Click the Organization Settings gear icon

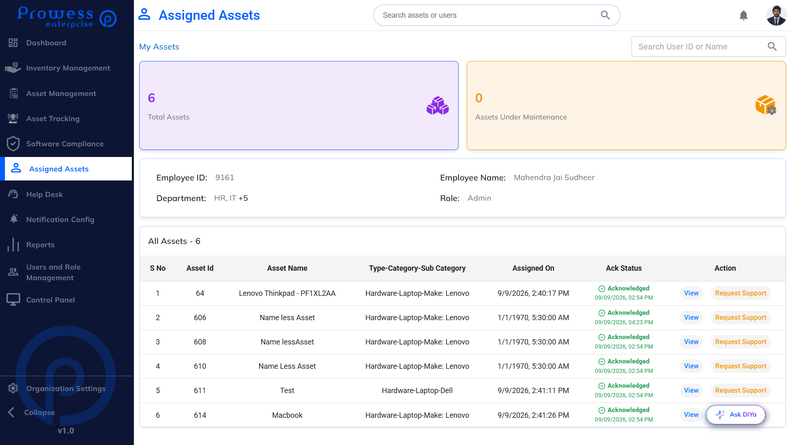13,388
